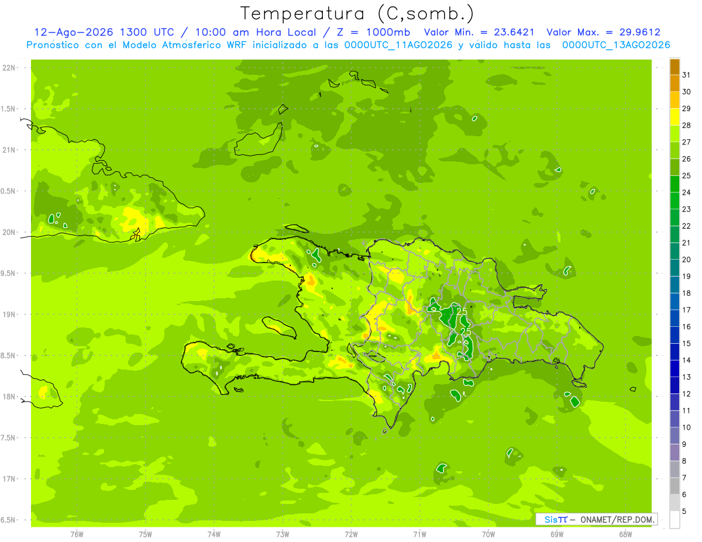Select the blue color bar segment between 15 and 16
Viewport: 702px width, 542px height.
point(675,334)
